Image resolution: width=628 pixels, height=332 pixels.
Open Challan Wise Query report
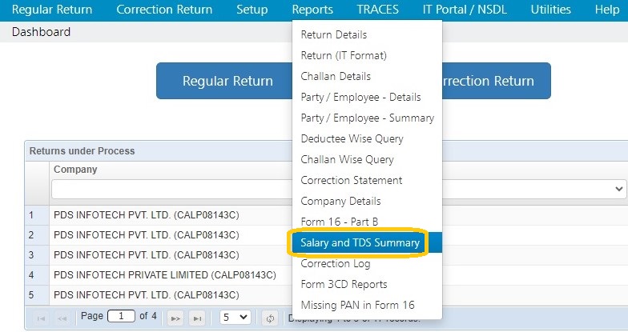point(348,160)
